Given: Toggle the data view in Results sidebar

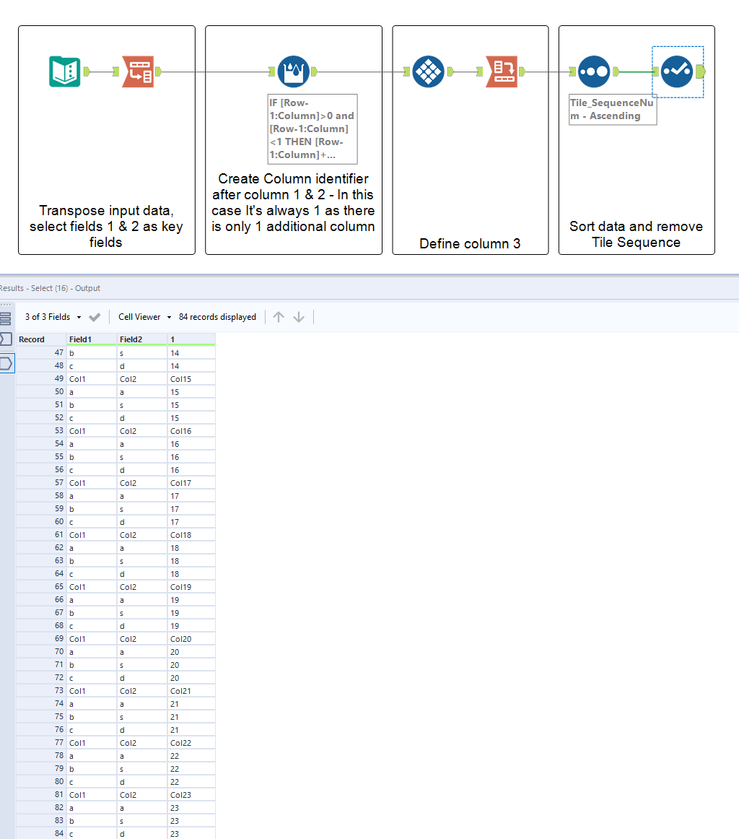Looking at the screenshot, I should pyautogui.click(x=7, y=339).
